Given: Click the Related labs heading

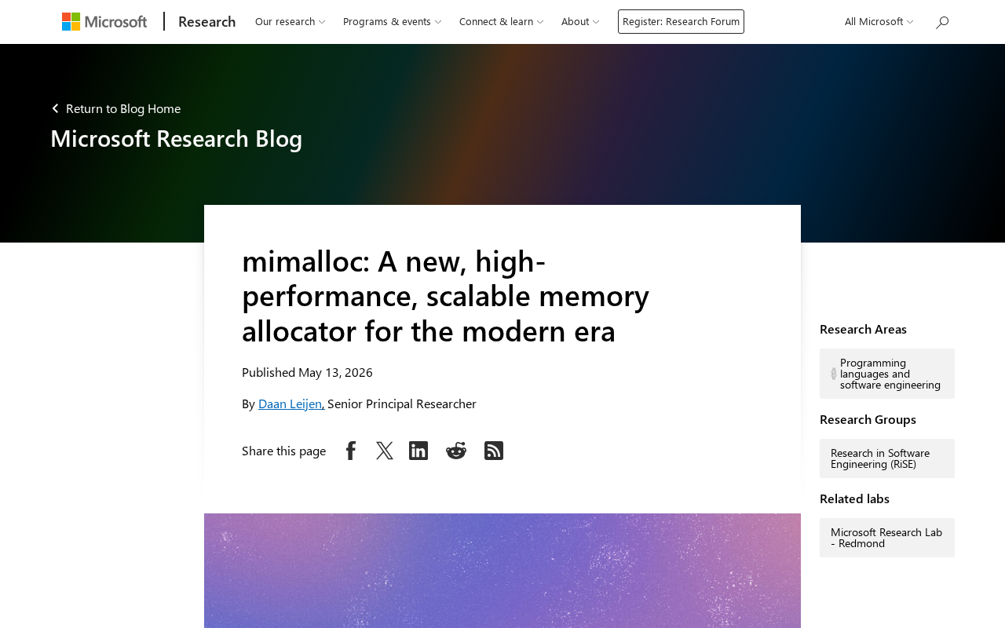Looking at the screenshot, I should tap(854, 498).
